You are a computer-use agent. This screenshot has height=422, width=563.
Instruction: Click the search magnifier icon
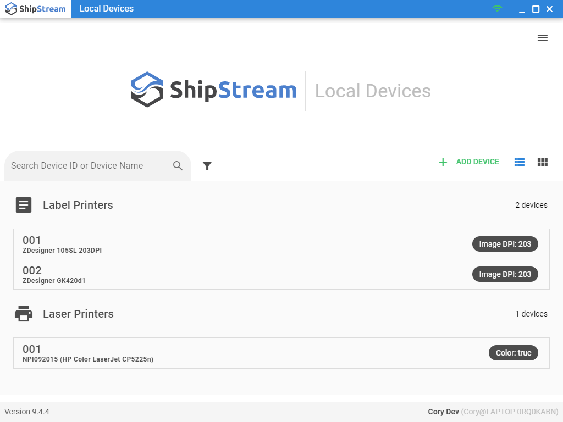178,166
